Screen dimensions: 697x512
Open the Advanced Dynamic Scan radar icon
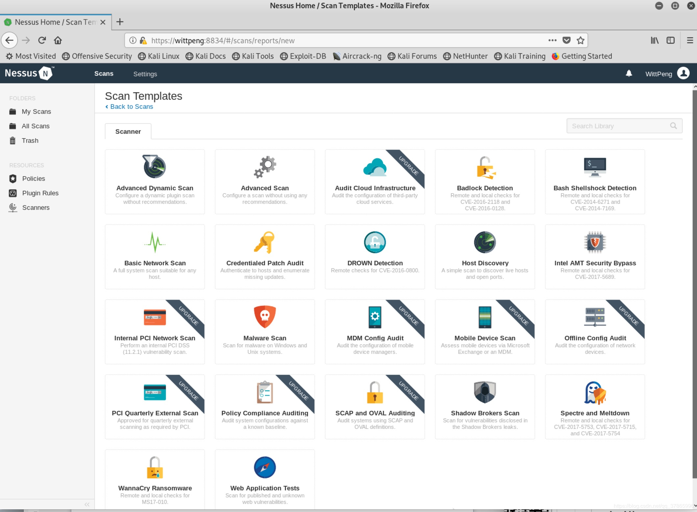pyautogui.click(x=154, y=167)
